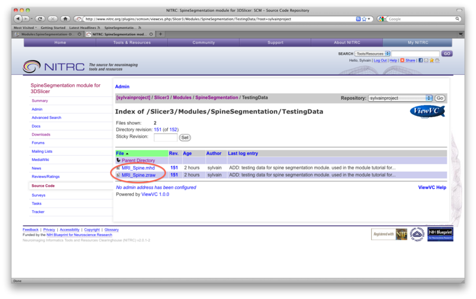Open the Parent Directory link
Viewport: 476px width, 299px height.
click(138, 160)
